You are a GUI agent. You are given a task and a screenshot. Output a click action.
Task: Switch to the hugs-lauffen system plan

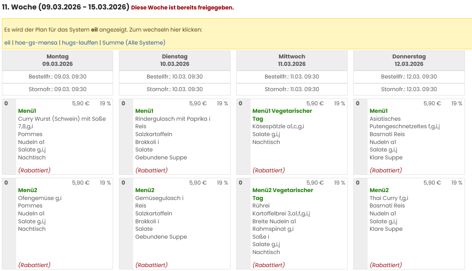(x=80, y=43)
